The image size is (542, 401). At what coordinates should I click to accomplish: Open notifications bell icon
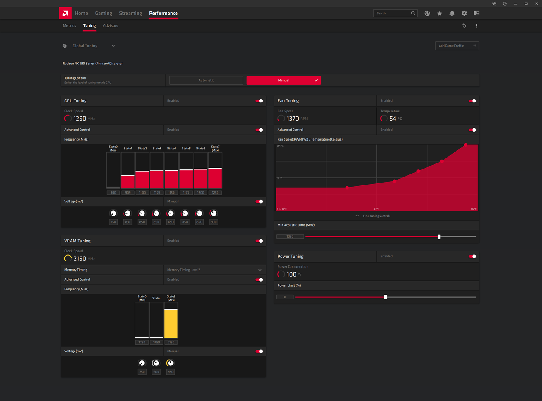tap(452, 13)
